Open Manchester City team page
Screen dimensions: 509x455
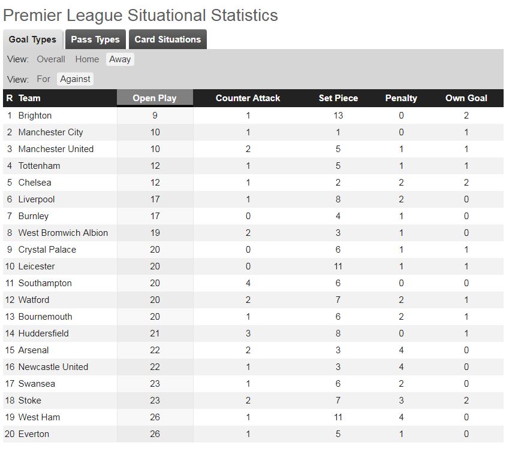[x=50, y=132]
